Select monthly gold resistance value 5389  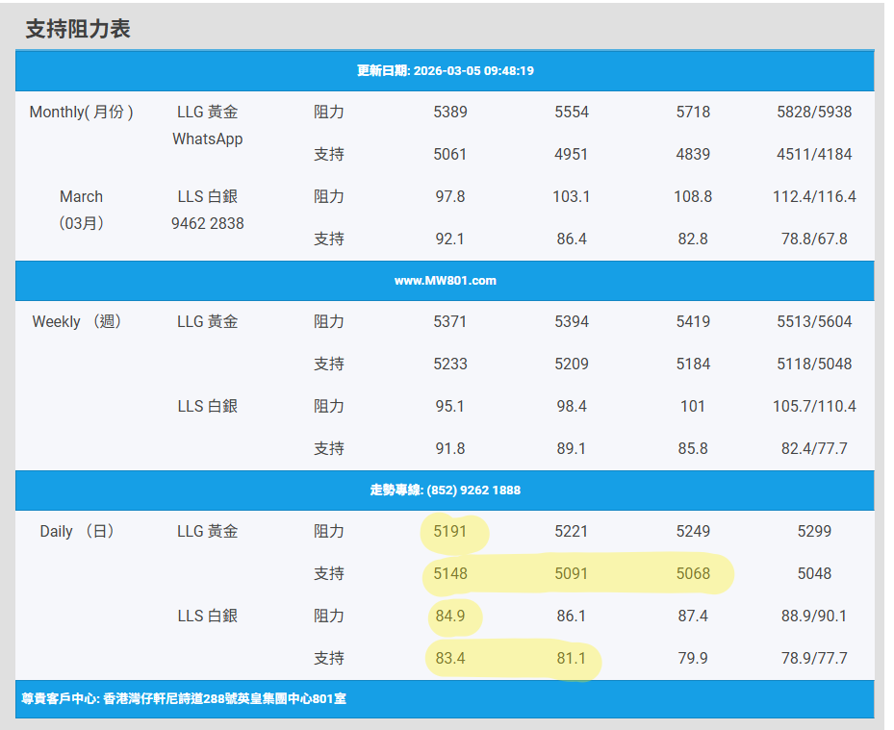click(450, 113)
